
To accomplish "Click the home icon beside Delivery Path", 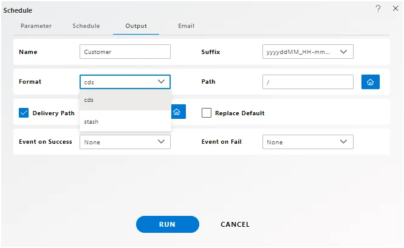I will click(x=177, y=112).
